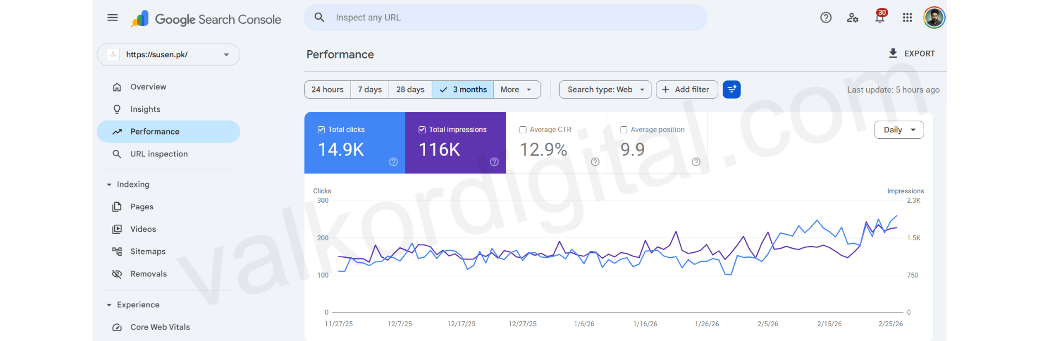Uncheck the Total clicks checkbox
Screen dimensions: 1039x341
click(x=321, y=129)
